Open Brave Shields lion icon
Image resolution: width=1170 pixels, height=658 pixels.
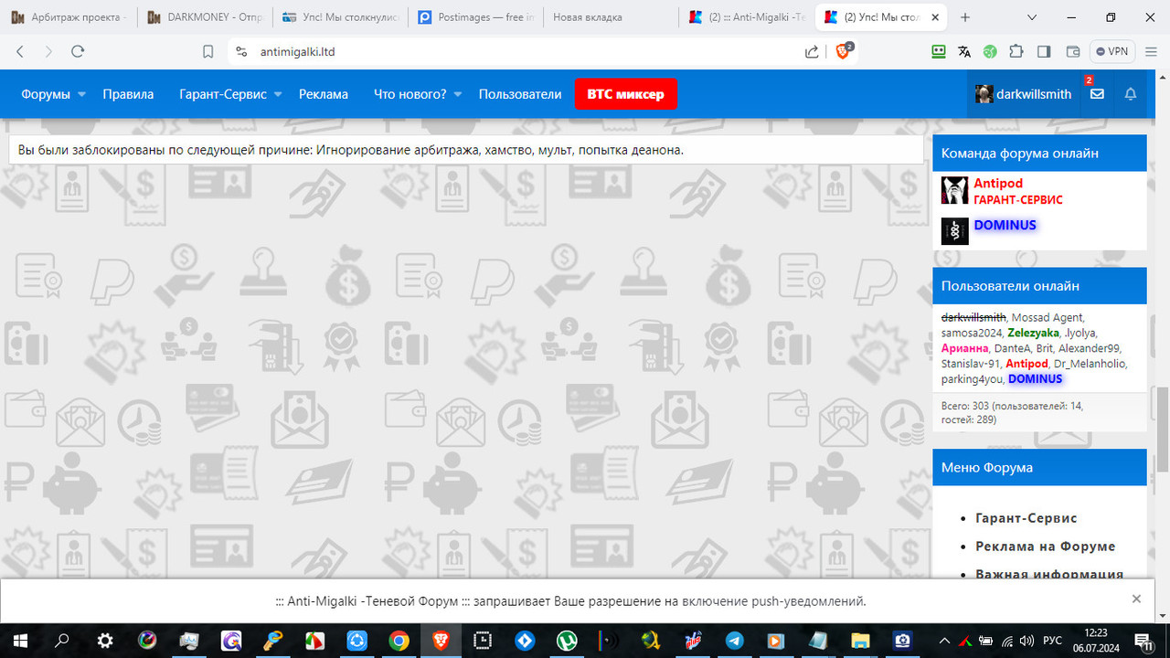click(x=843, y=52)
